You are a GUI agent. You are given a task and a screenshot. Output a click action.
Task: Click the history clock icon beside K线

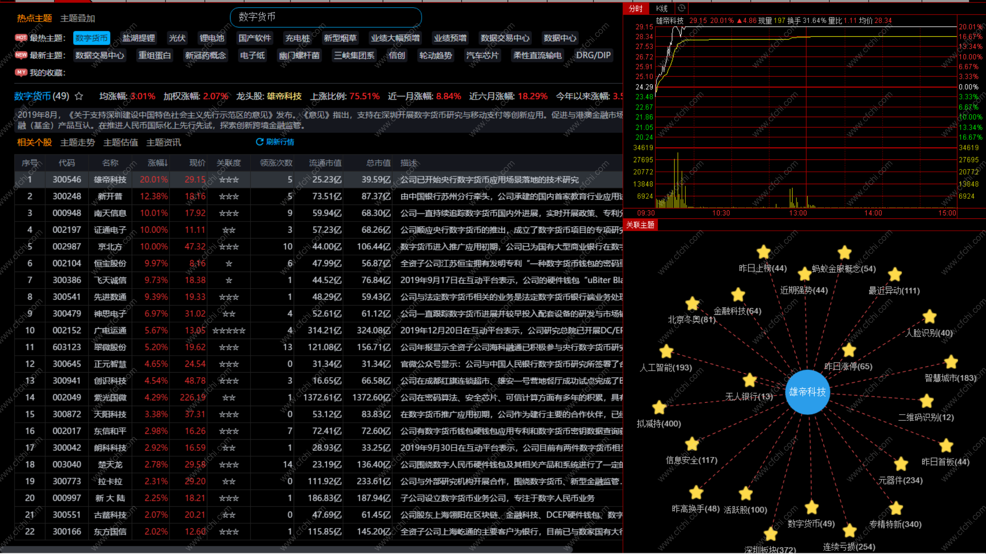(681, 8)
